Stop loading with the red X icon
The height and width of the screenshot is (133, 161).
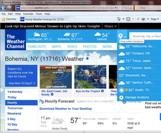coord(131,8)
